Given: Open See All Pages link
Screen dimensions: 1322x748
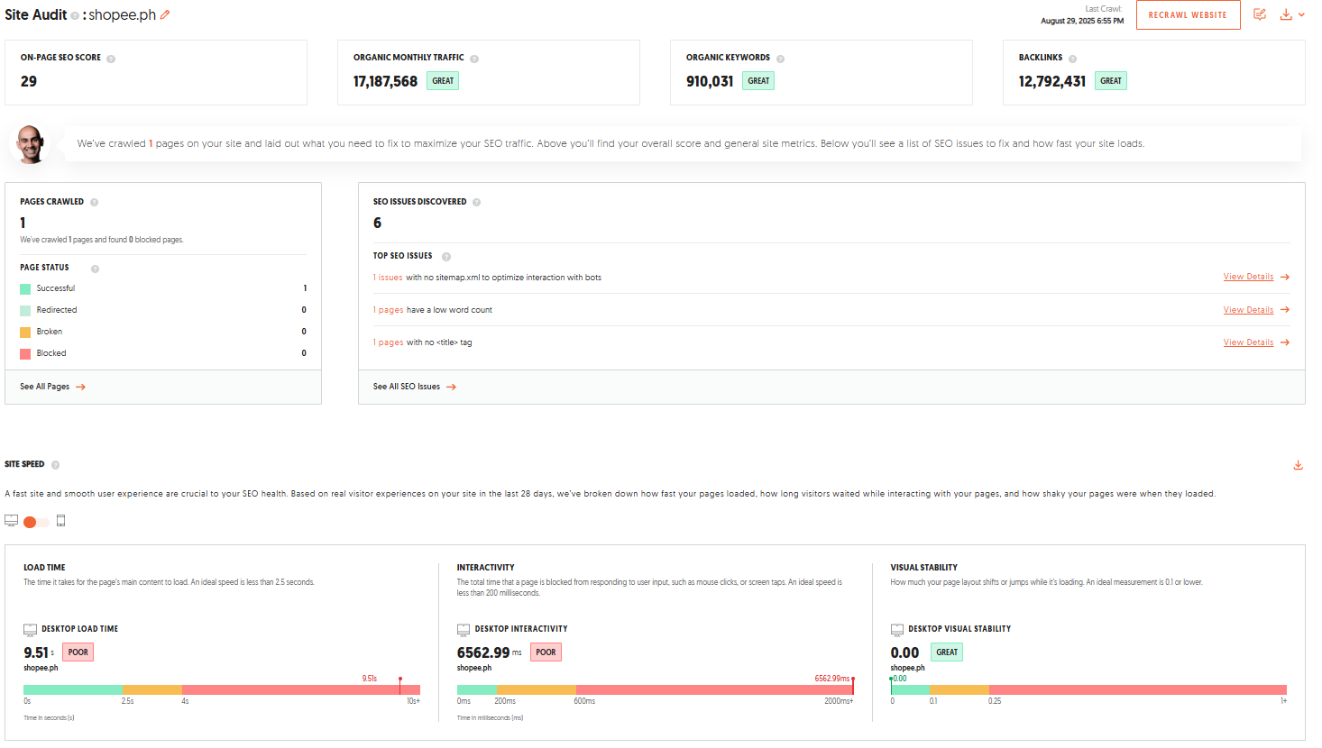Looking at the screenshot, I should pos(52,387).
